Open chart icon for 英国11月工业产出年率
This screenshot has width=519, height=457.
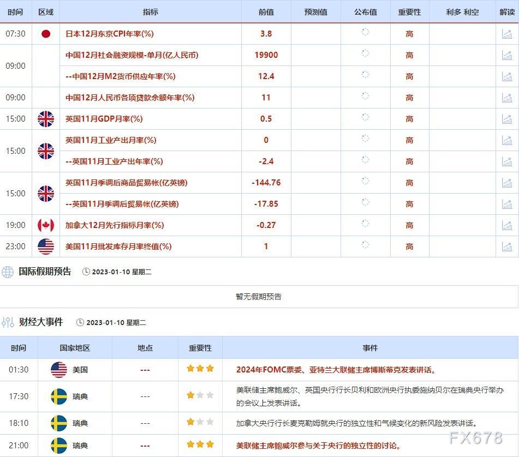click(x=507, y=161)
